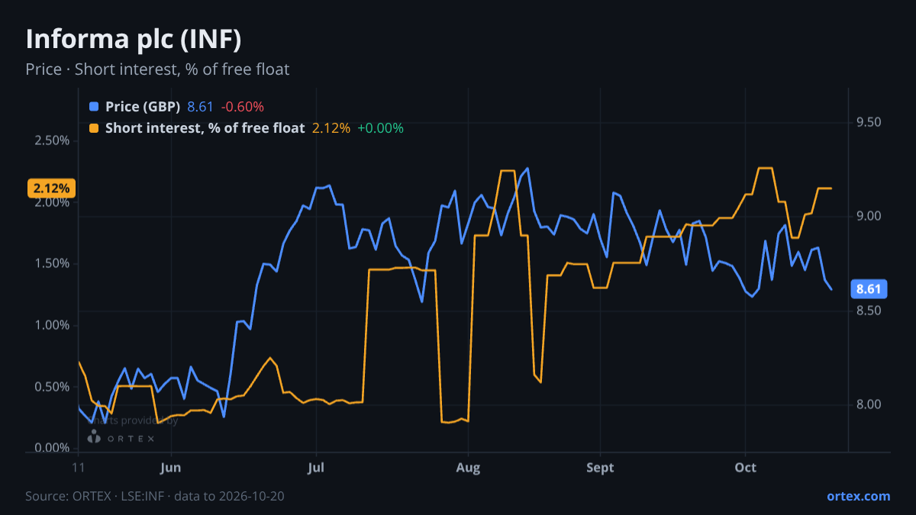This screenshot has height=515, width=916.
Task: Click the 0.50% left axis label
Action: pyautogui.click(x=52, y=387)
